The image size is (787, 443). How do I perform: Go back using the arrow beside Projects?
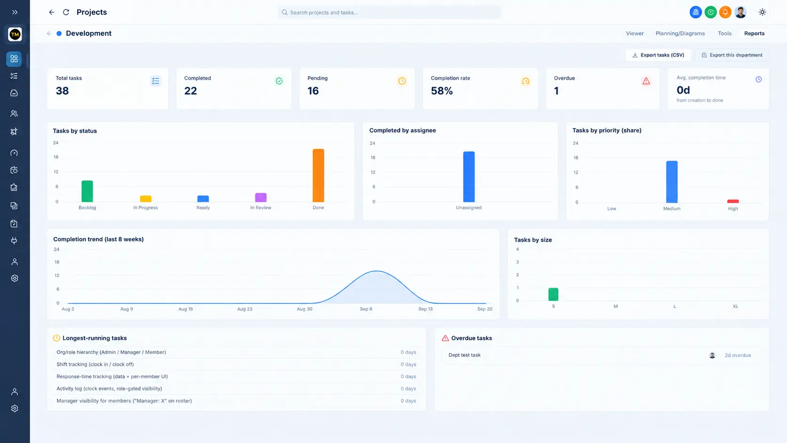pyautogui.click(x=52, y=12)
